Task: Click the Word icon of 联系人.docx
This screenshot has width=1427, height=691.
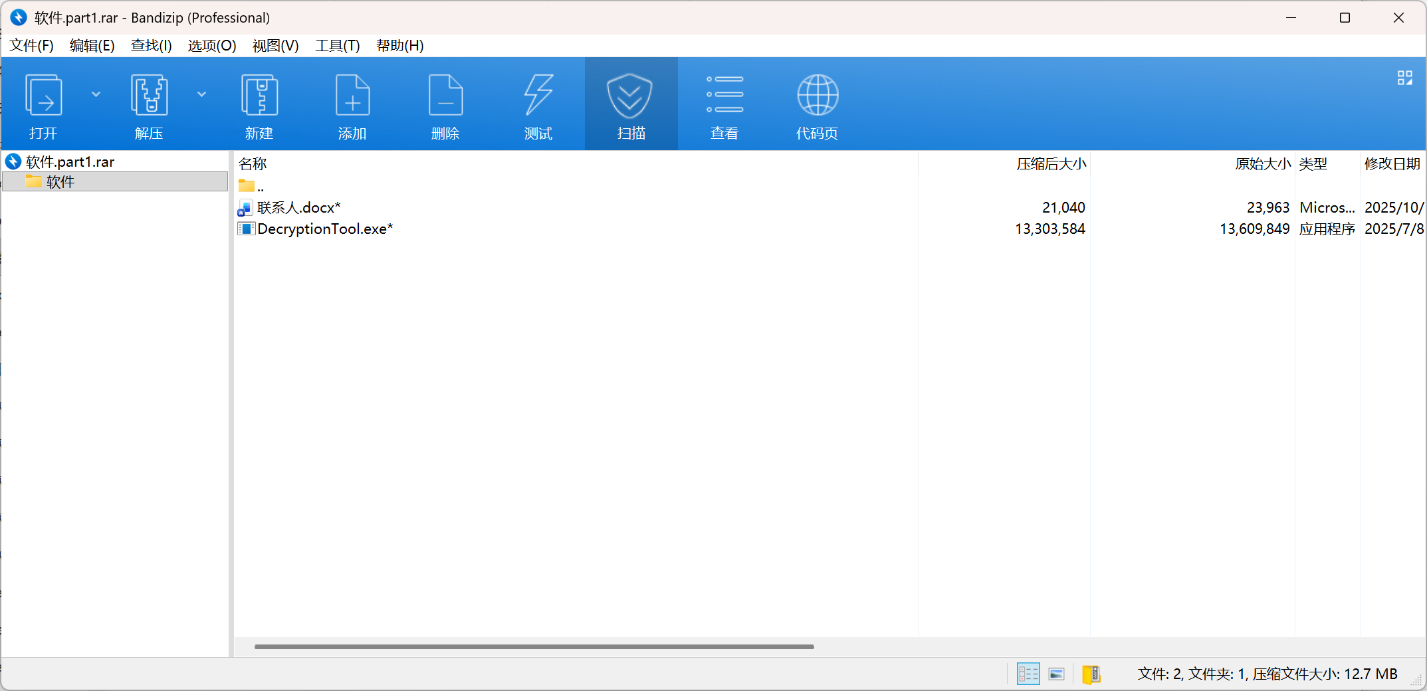Action: pos(245,209)
